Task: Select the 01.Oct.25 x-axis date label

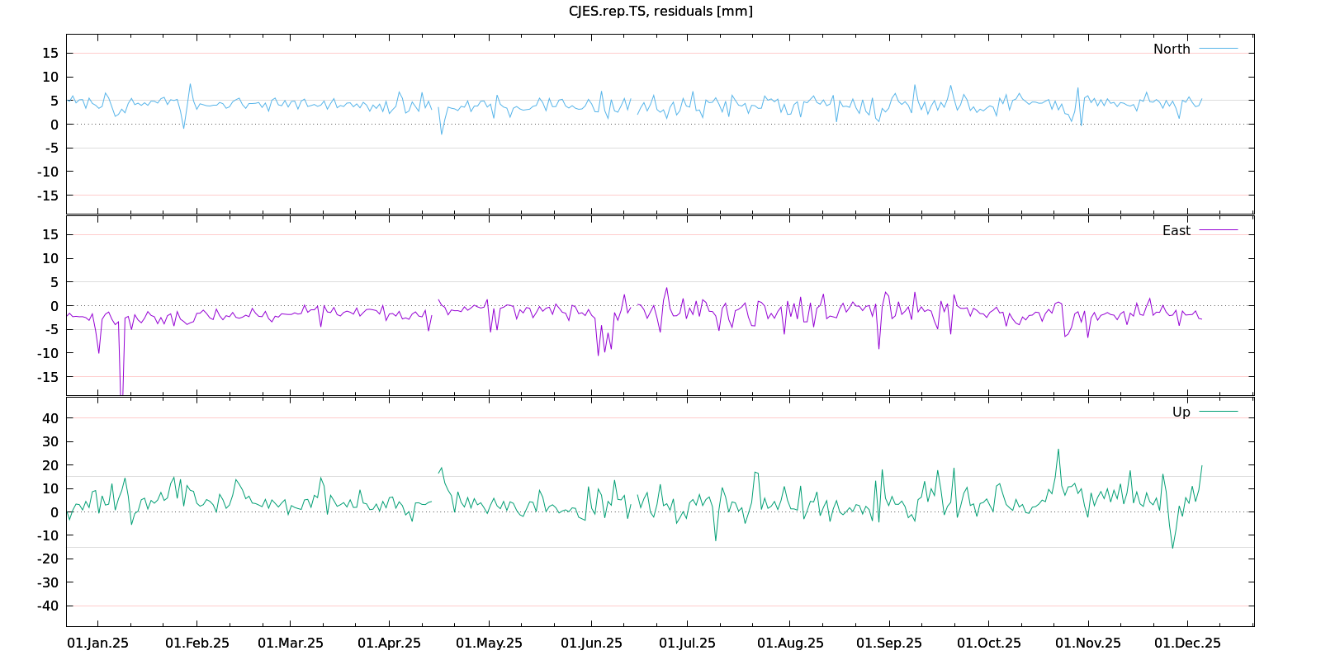Action: pos(988,643)
